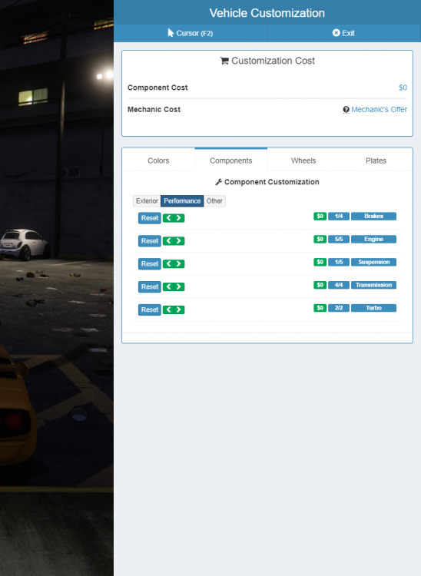Switch to the Exterior component group

tap(147, 201)
